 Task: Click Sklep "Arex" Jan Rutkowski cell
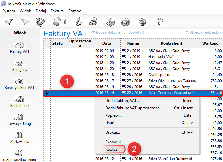click(172, 159)
